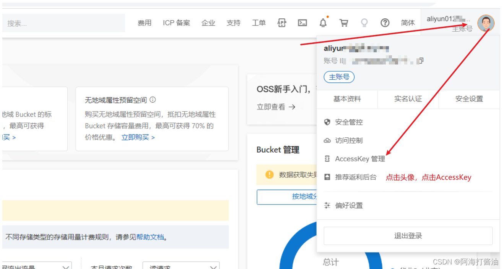This screenshot has width=504, height=269.
Task: Click the user avatar in the top corner
Action: (x=486, y=23)
